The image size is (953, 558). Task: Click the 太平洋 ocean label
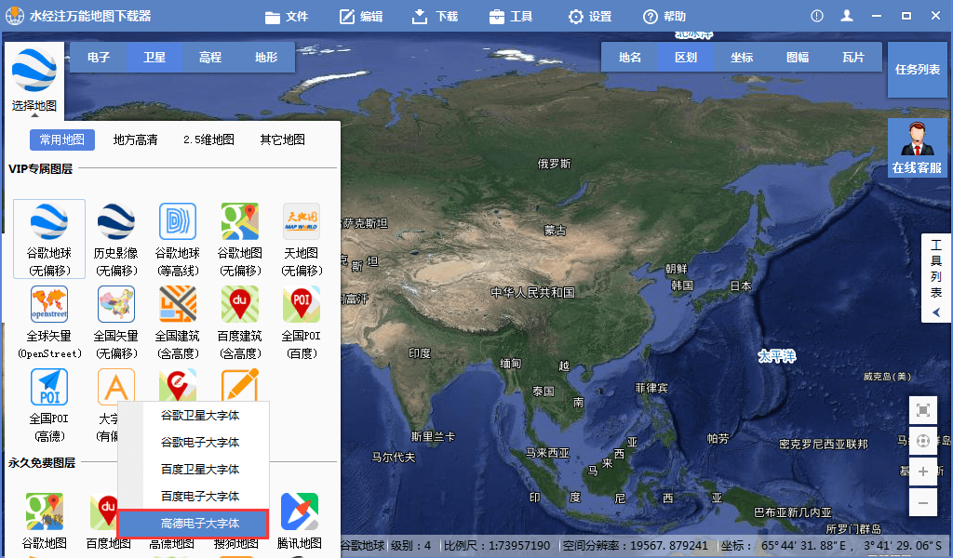777,356
